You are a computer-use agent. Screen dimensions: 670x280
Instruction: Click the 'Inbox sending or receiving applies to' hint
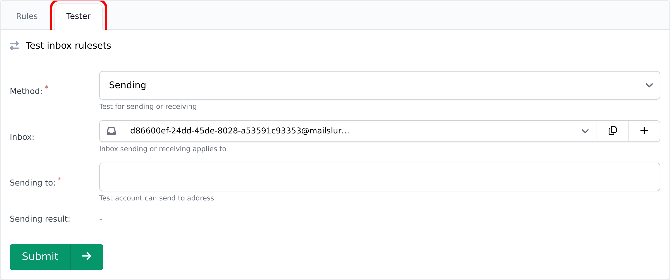[x=163, y=149]
